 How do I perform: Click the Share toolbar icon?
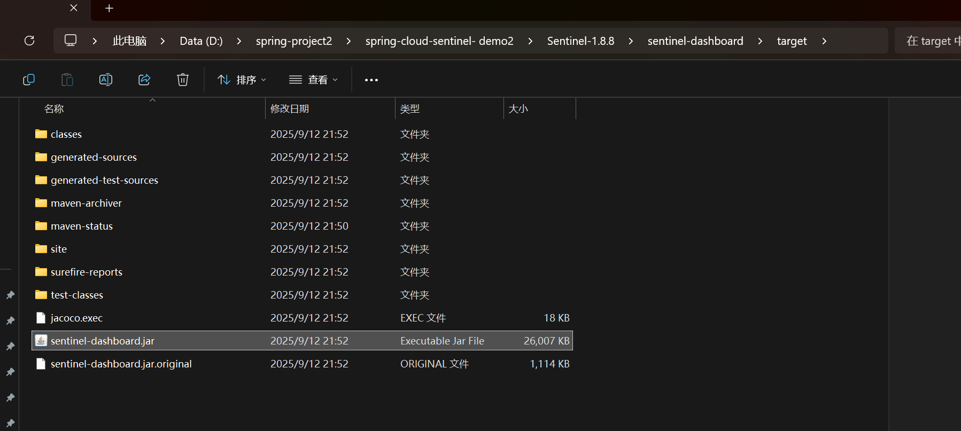tap(144, 80)
